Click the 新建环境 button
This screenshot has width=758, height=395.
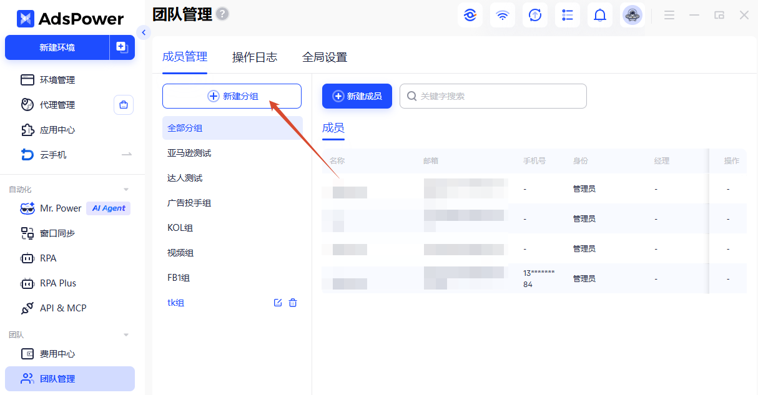[x=57, y=47]
